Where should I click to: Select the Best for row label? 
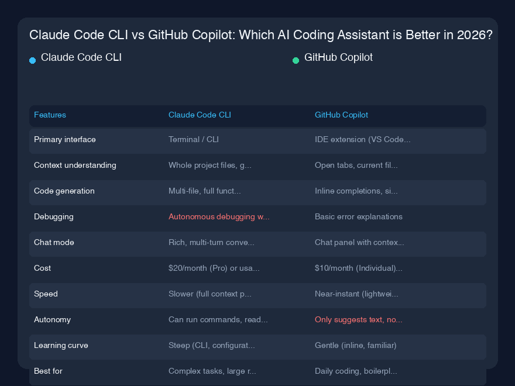pyautogui.click(x=48, y=371)
